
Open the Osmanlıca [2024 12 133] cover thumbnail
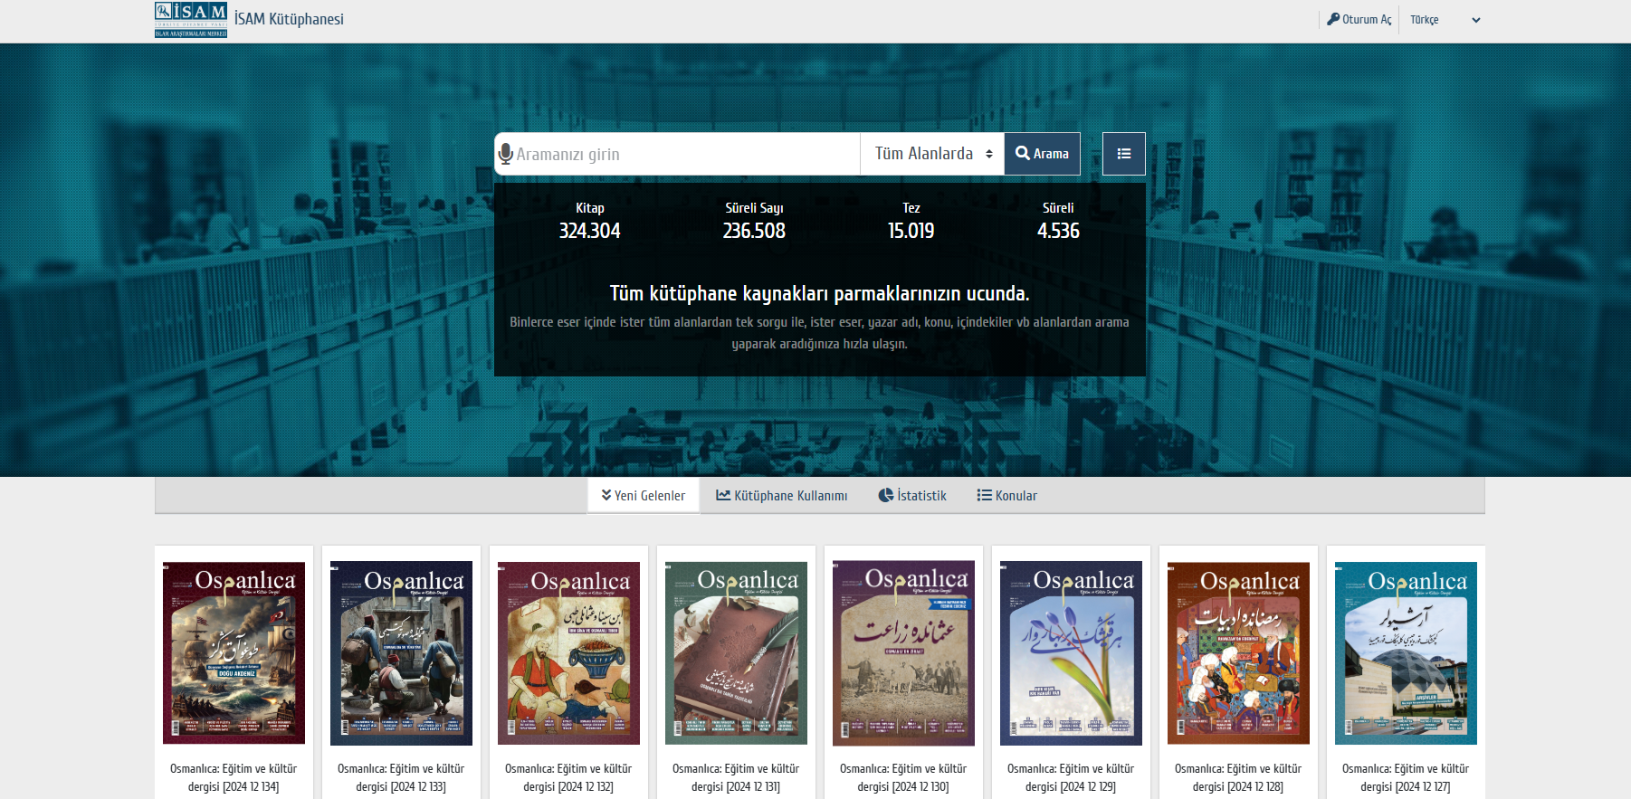click(x=401, y=652)
